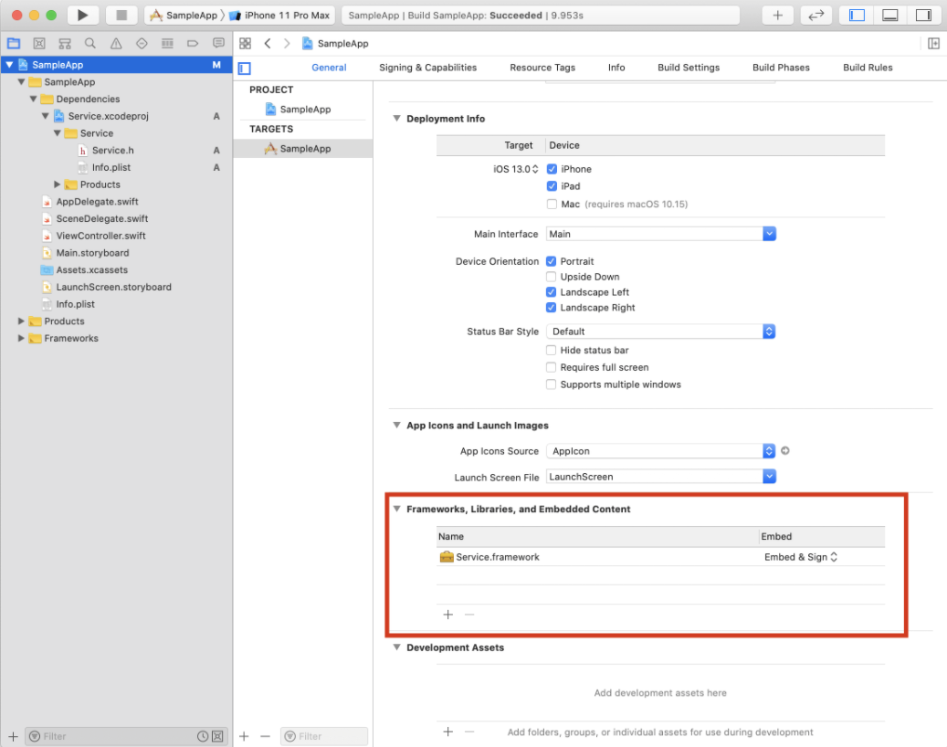Image resolution: width=947 pixels, height=747 pixels.
Task: Enable Hide status bar
Action: [x=551, y=351]
